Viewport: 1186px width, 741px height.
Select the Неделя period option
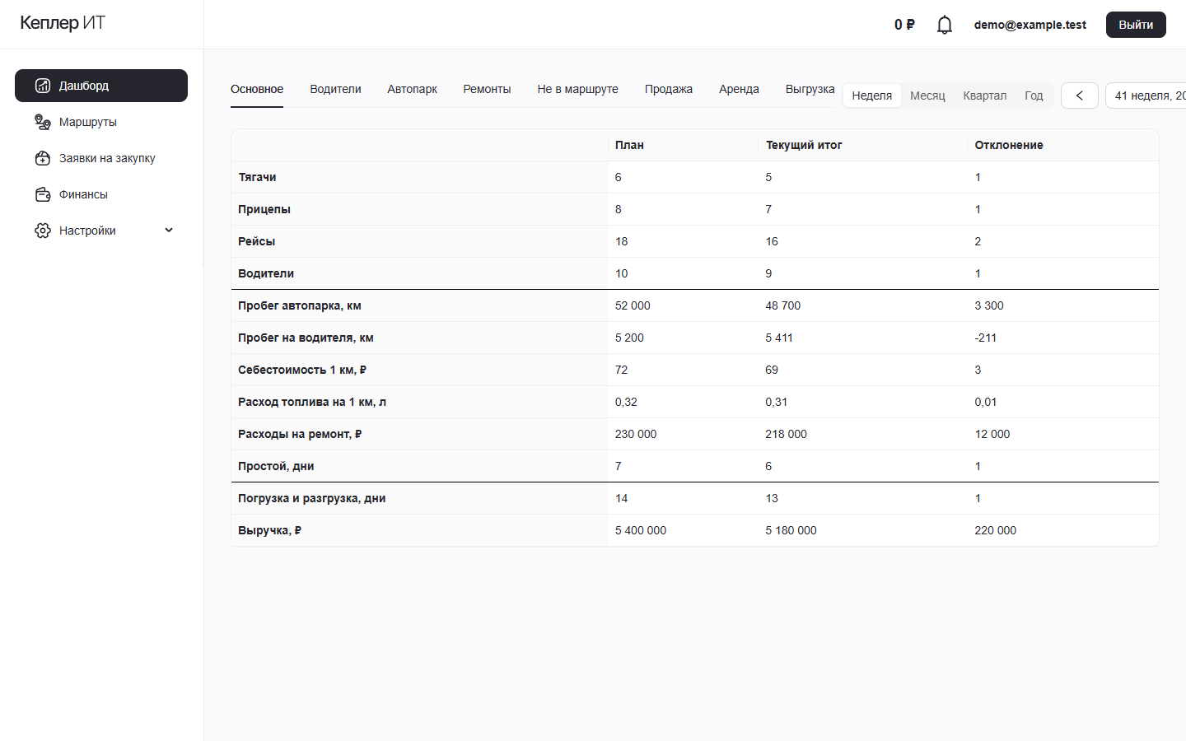click(x=872, y=96)
